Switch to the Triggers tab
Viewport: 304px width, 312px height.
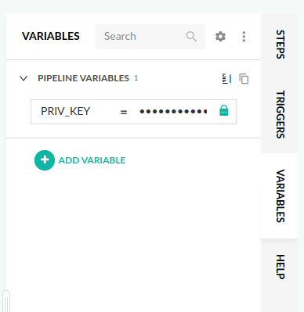point(280,114)
